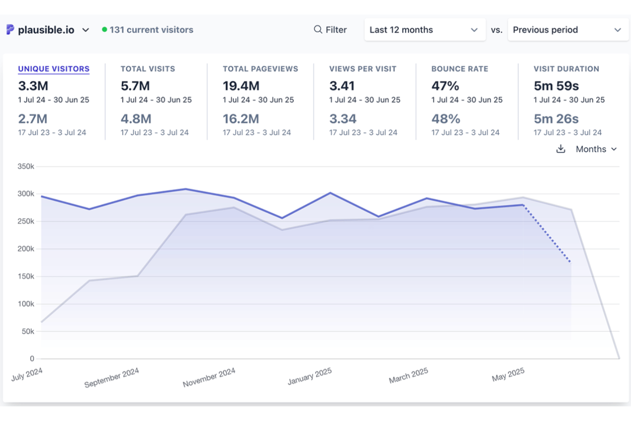The height and width of the screenshot is (421, 631).
Task: Click the 3.41 views per visit value
Action: 342,86
